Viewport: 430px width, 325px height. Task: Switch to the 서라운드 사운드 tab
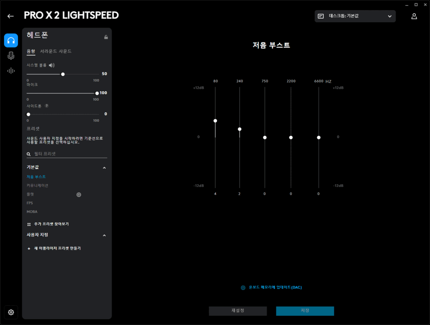(x=56, y=52)
